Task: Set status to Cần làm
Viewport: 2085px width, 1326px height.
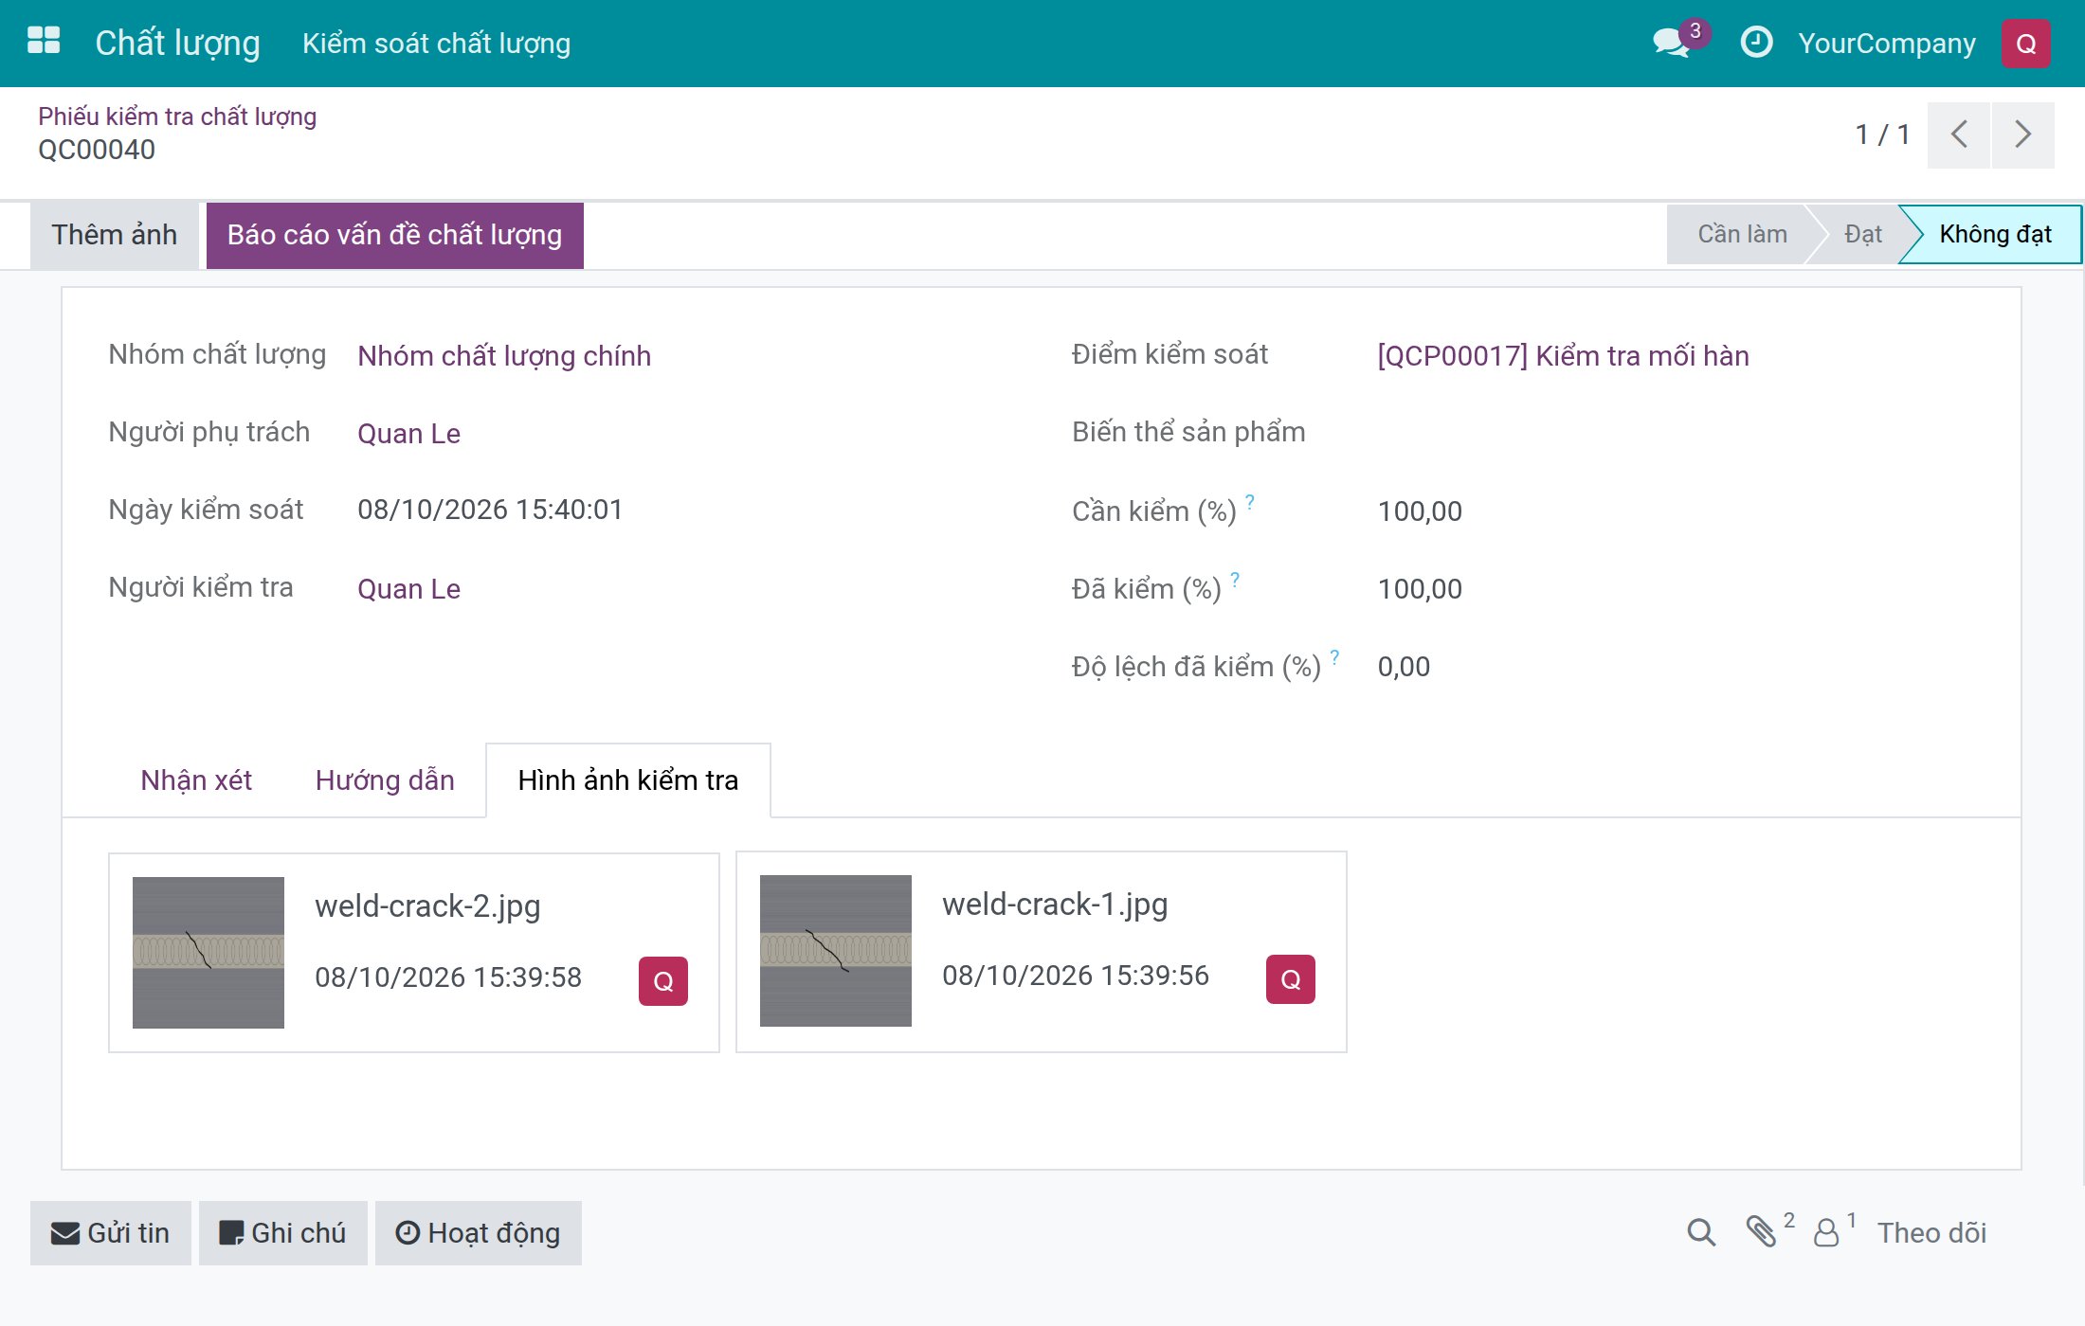Action: [1742, 234]
